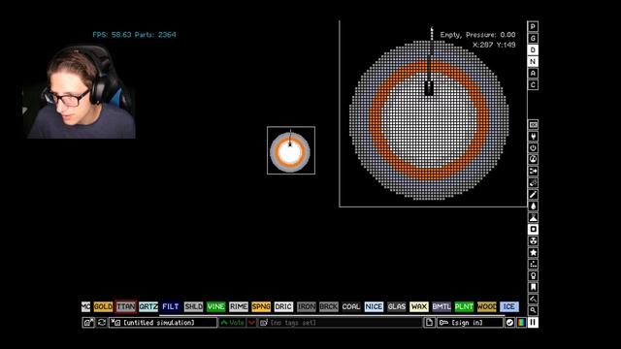Open the Powders pile category icon
The width and height of the screenshot is (621, 349).
533,217
